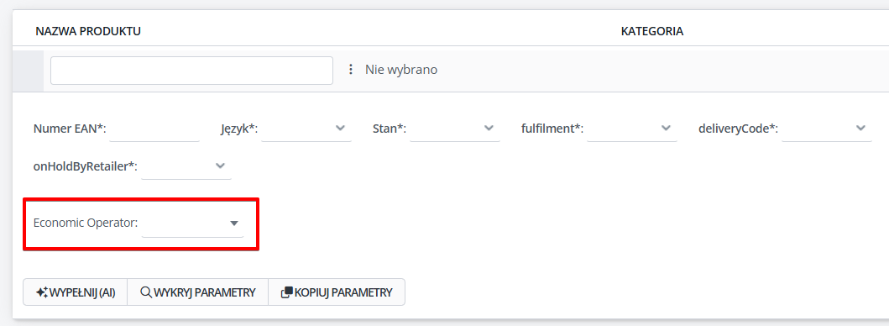Open the three-dot menu beside Nie wybrano
This screenshot has width=889, height=326.
pyautogui.click(x=351, y=69)
